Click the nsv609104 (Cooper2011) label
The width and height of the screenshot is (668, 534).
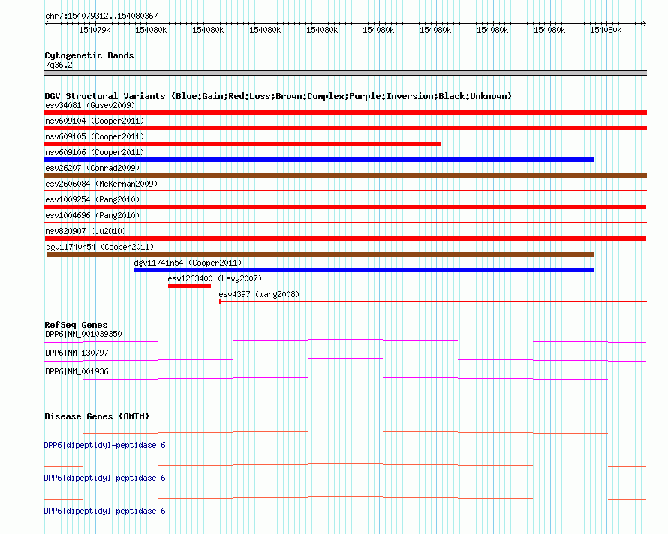click(x=95, y=121)
